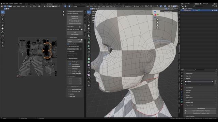Click the Pack button

click(75, 32)
